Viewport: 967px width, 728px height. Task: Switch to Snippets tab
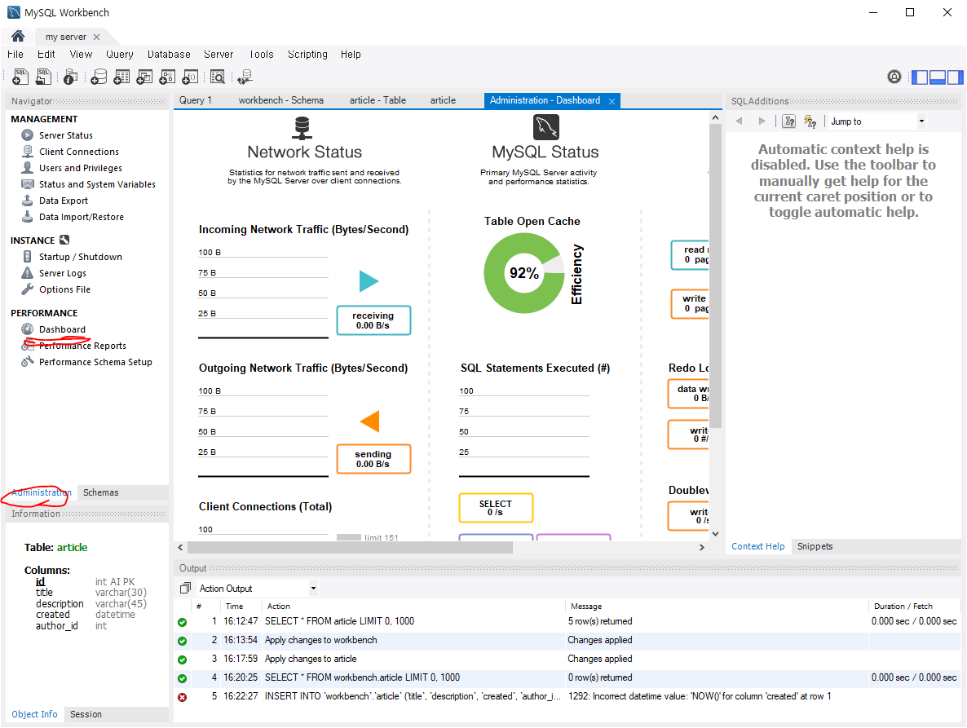(x=815, y=546)
